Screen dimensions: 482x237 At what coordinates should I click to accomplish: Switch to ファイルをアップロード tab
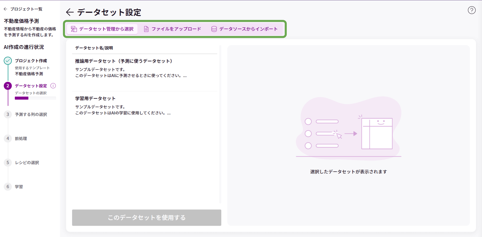pyautogui.click(x=172, y=29)
